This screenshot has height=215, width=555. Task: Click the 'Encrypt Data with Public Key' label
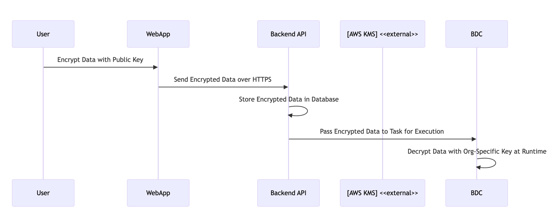coord(100,60)
